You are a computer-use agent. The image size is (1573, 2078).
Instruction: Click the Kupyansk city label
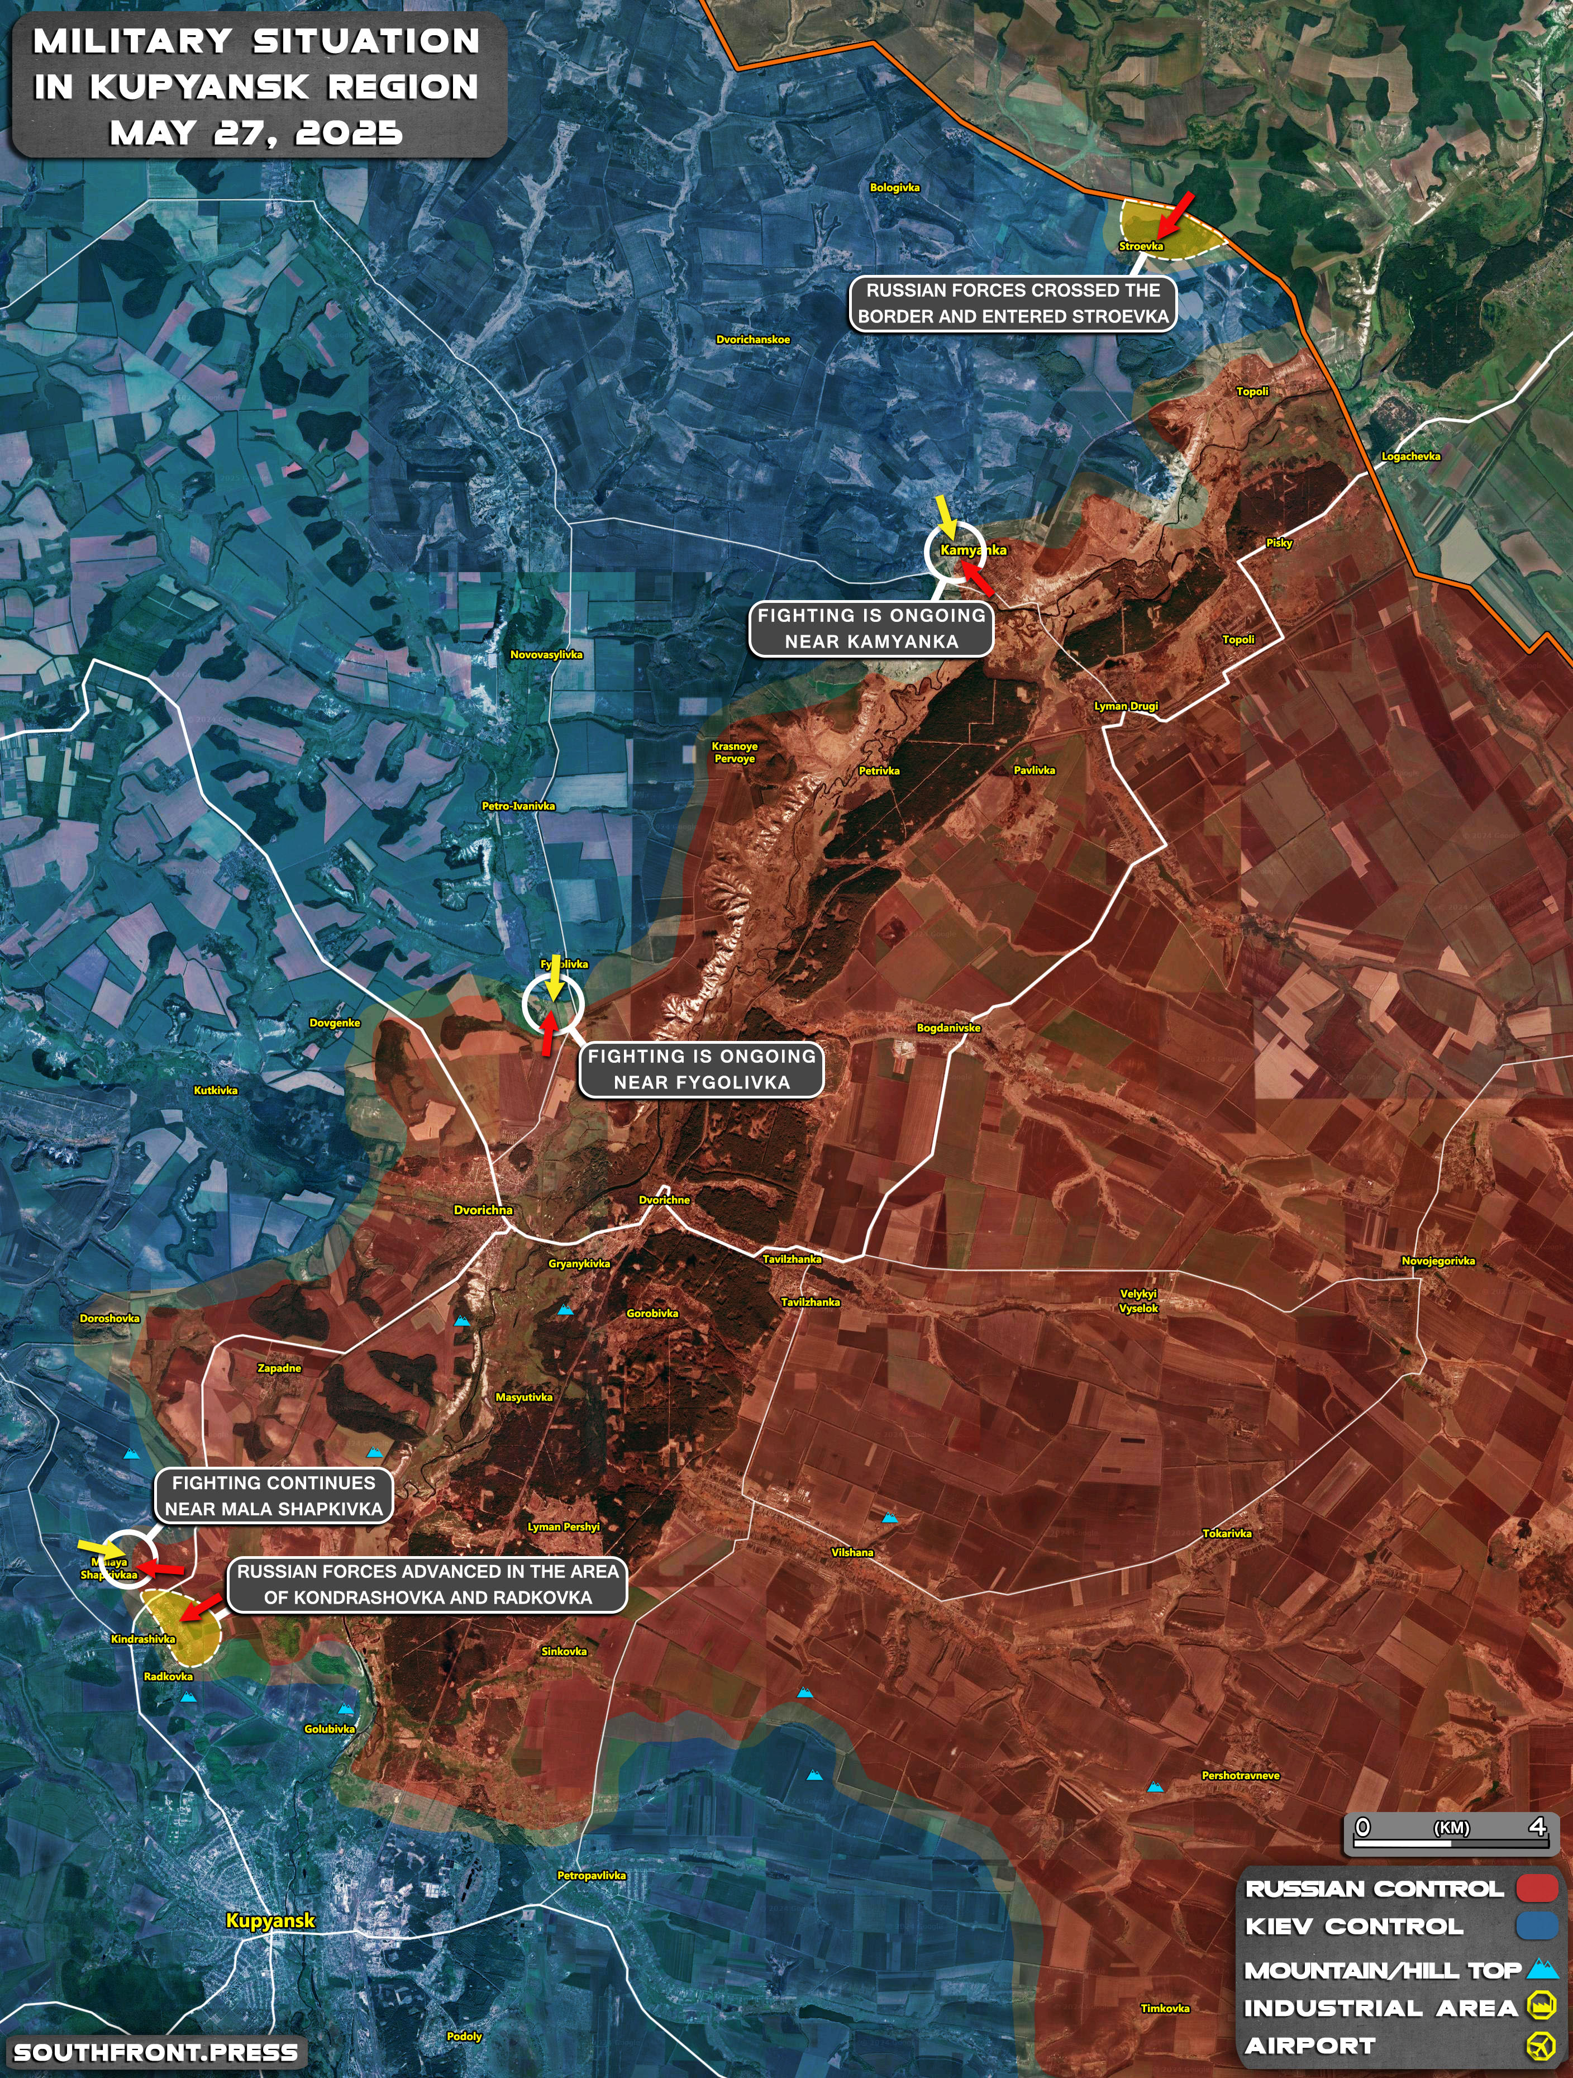click(x=270, y=1921)
